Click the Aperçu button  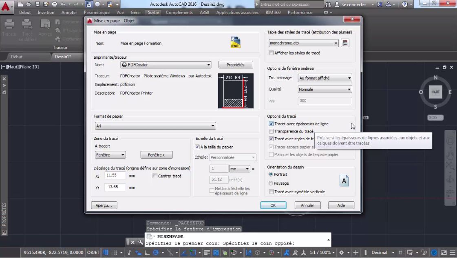(x=104, y=205)
